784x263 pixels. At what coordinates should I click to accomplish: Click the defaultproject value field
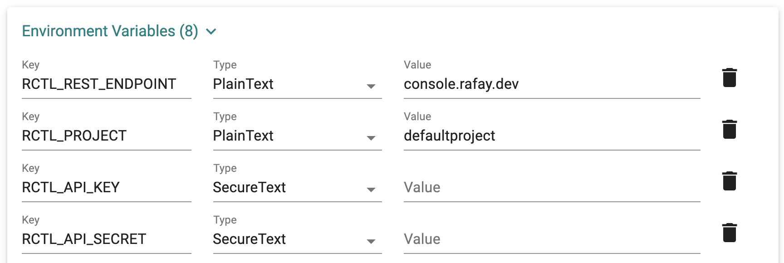(x=552, y=136)
